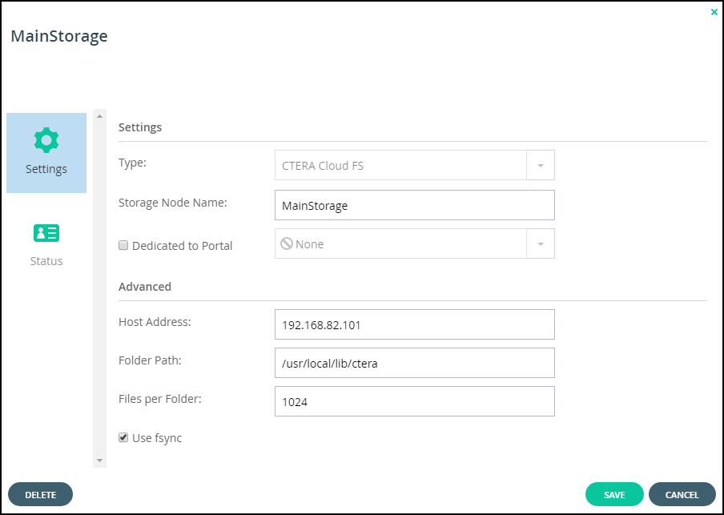Click the SAVE button
The width and height of the screenshot is (724, 515).
click(614, 495)
